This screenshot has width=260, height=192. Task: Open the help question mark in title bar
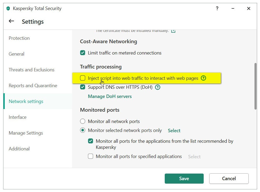click(217, 8)
